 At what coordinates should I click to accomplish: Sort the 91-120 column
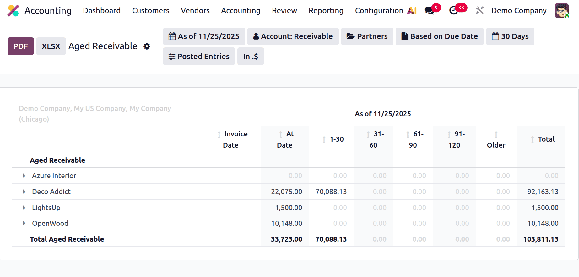tap(449, 135)
